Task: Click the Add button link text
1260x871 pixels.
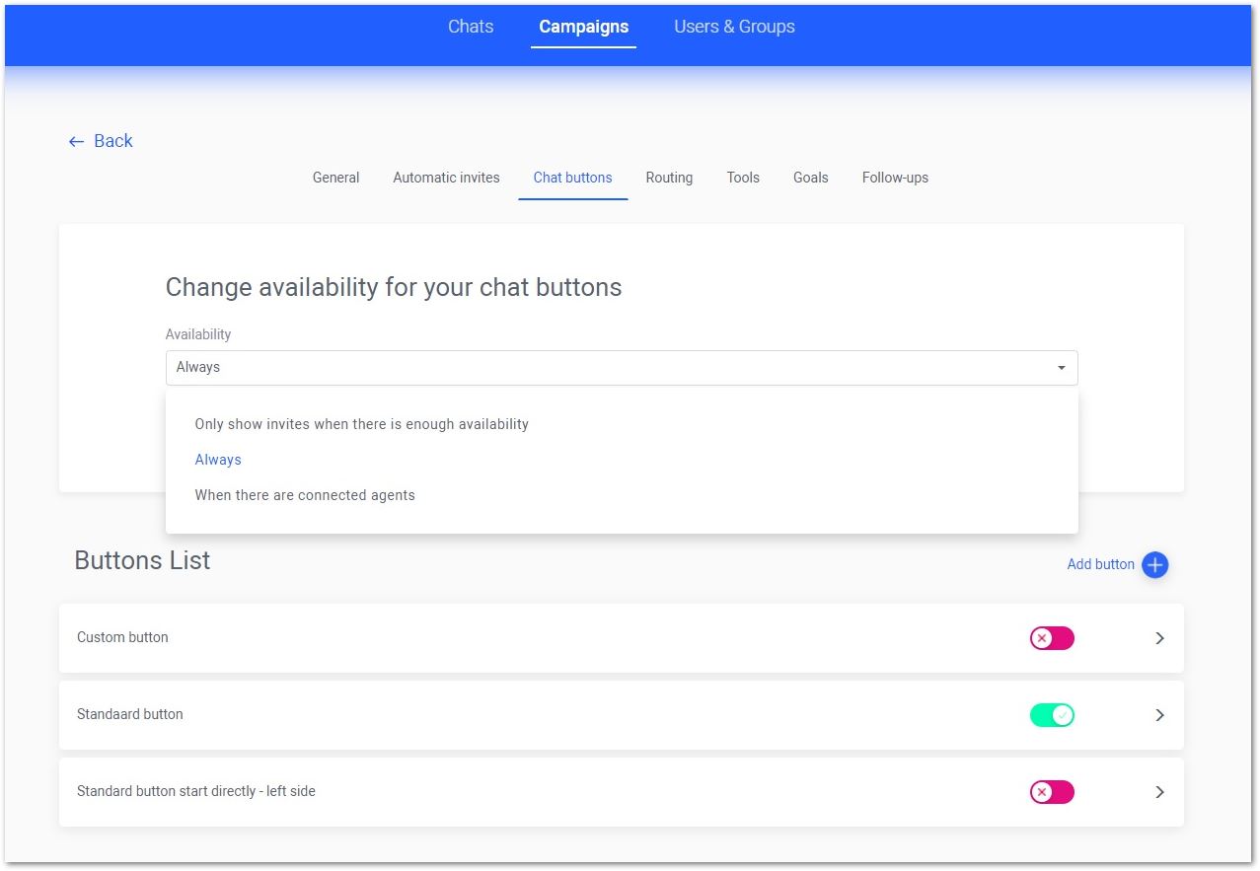Action: click(1100, 564)
